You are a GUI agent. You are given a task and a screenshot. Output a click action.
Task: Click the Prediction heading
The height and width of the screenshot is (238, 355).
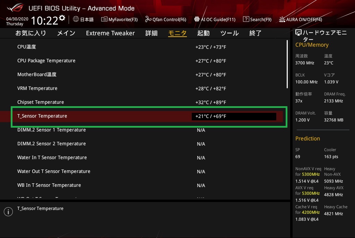coord(308,138)
